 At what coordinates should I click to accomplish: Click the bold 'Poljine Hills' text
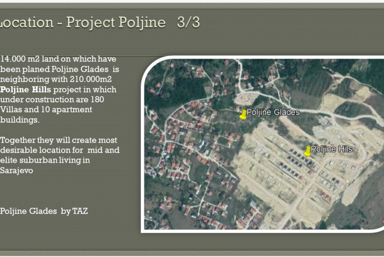(x=25, y=89)
